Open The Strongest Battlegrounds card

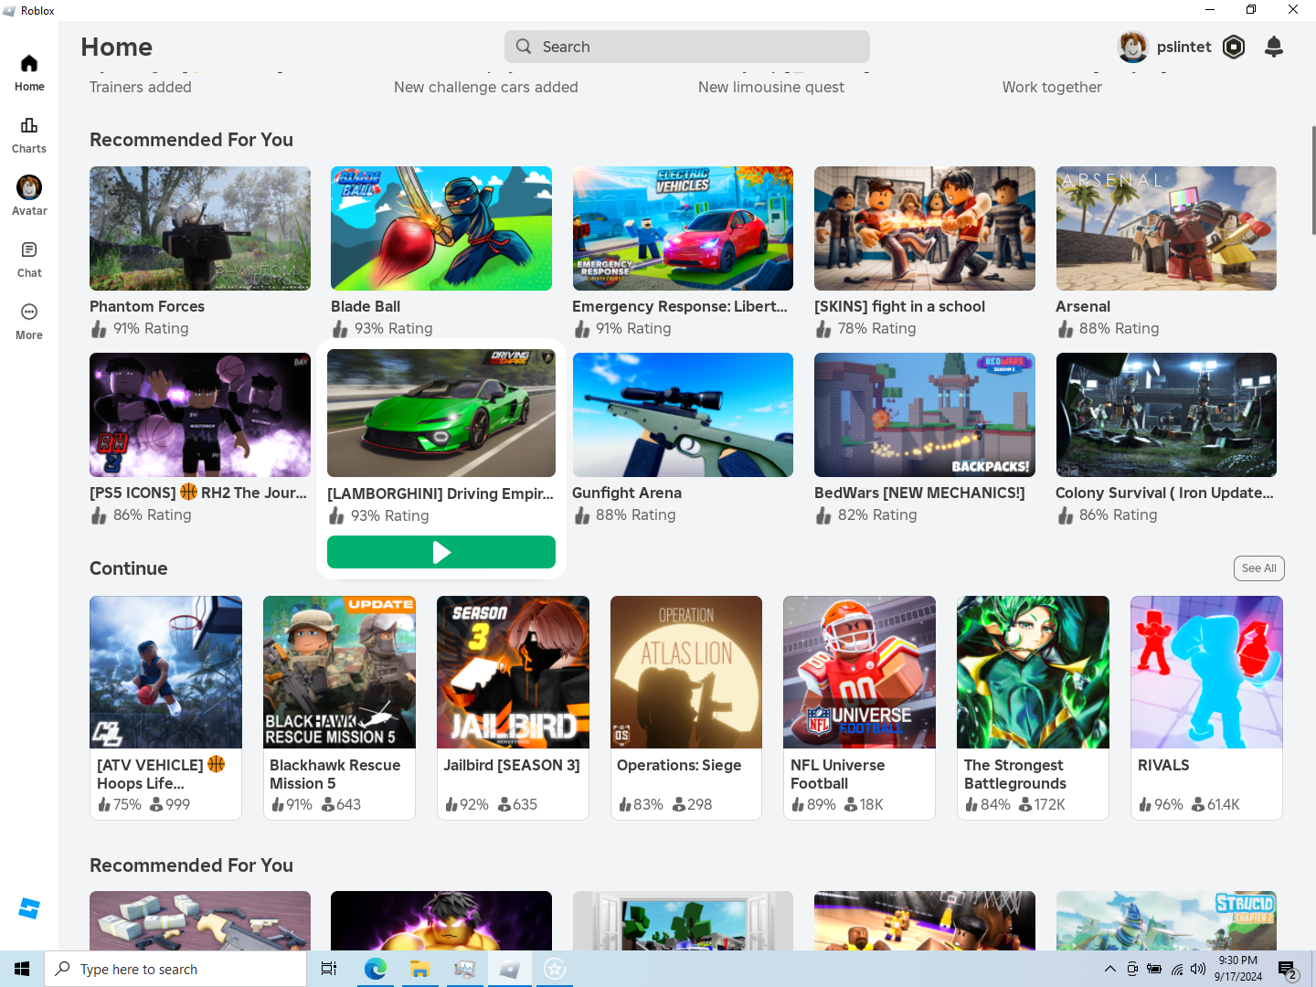[x=1033, y=708]
